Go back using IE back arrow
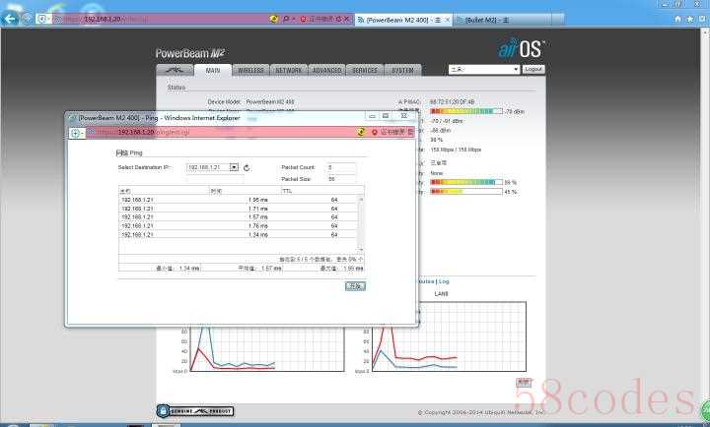This screenshot has width=710, height=427. click(x=10, y=19)
